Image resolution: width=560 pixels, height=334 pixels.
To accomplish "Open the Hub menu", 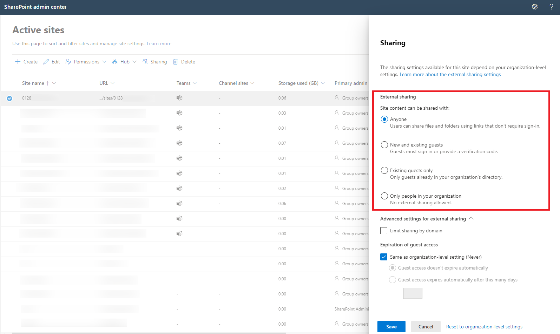I will 124,62.
